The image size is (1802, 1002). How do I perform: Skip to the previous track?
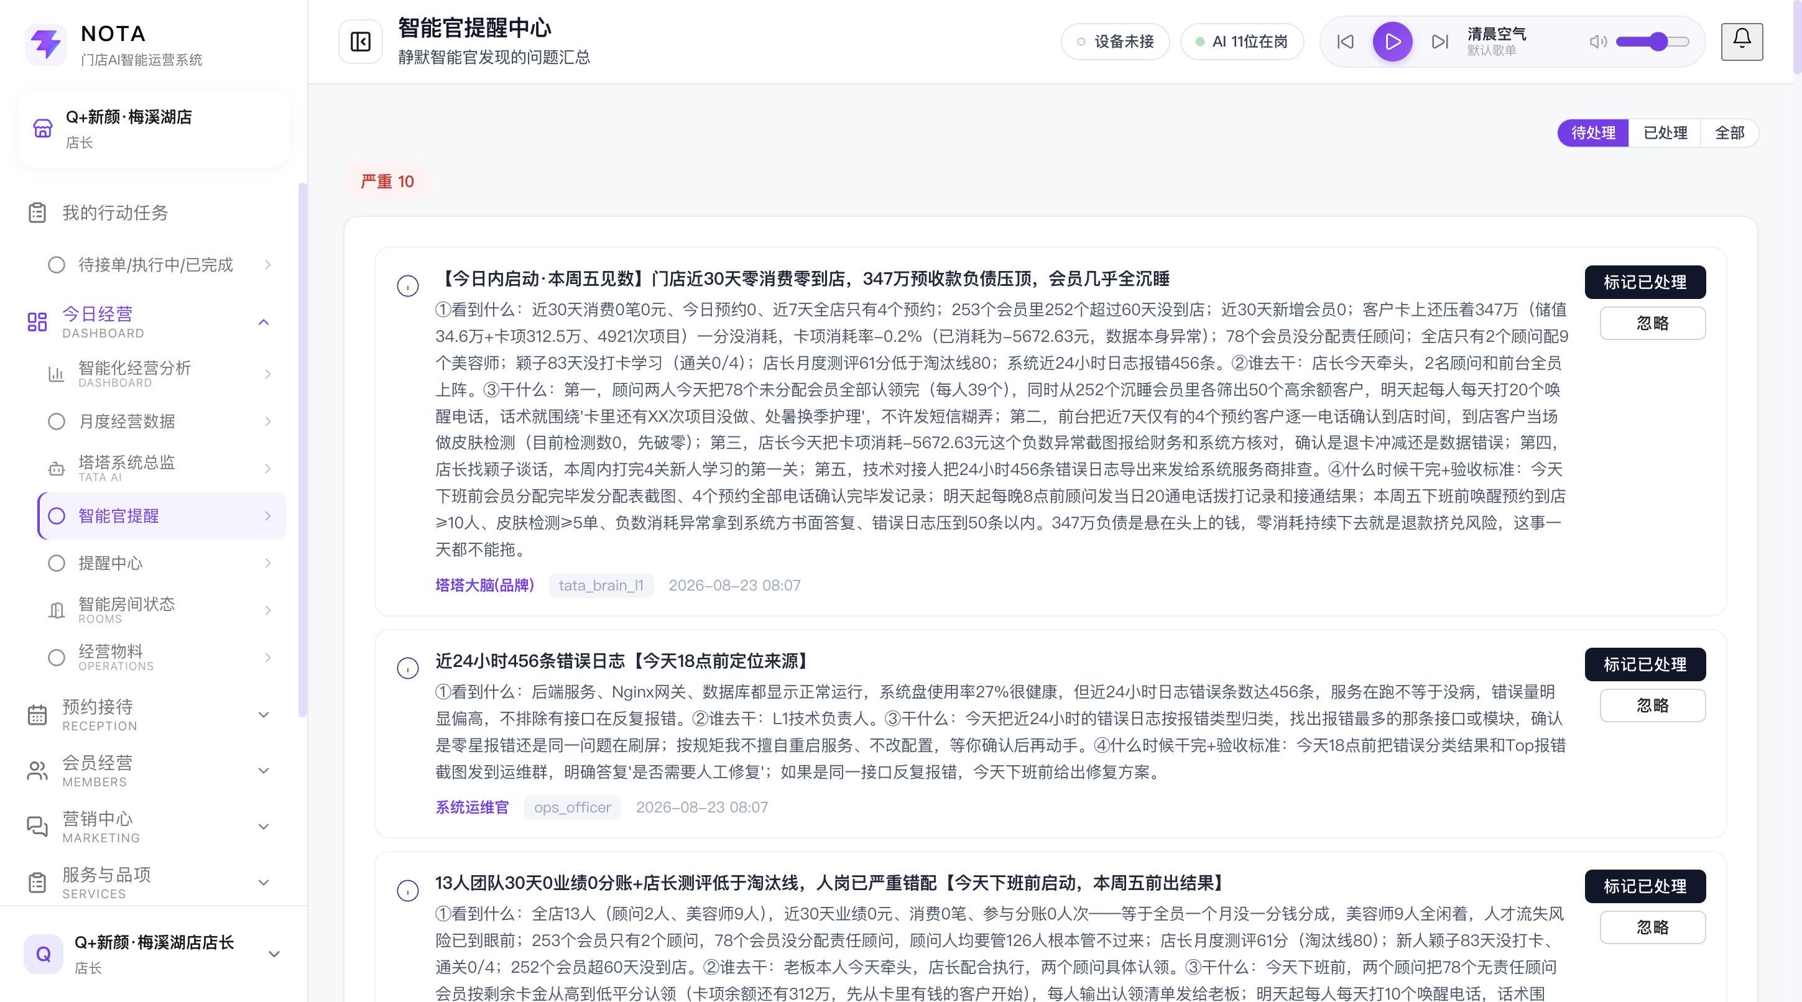pos(1344,42)
